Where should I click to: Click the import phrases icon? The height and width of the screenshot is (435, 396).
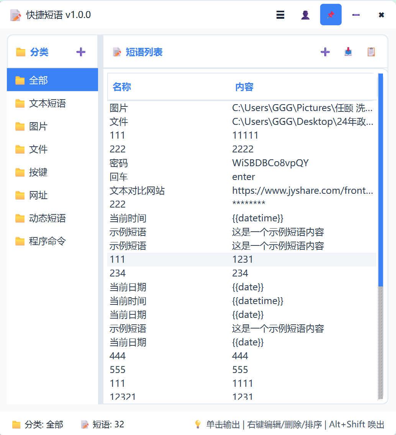pos(348,52)
